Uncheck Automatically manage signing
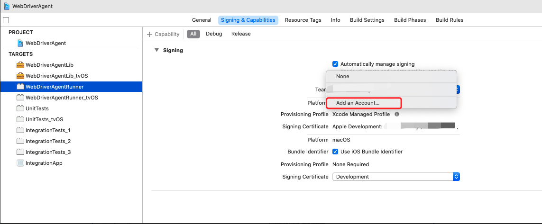Screen dimensions: 542x224 [335, 64]
